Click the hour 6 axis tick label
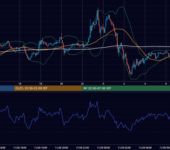 click(166, 84)
